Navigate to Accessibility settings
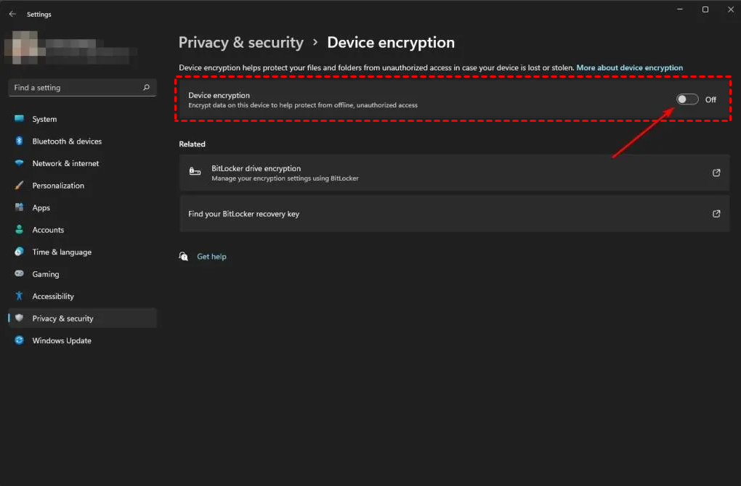This screenshot has height=486, width=741. tap(53, 296)
